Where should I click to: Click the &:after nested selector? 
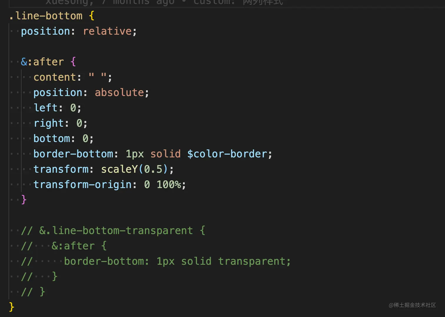[42, 62]
